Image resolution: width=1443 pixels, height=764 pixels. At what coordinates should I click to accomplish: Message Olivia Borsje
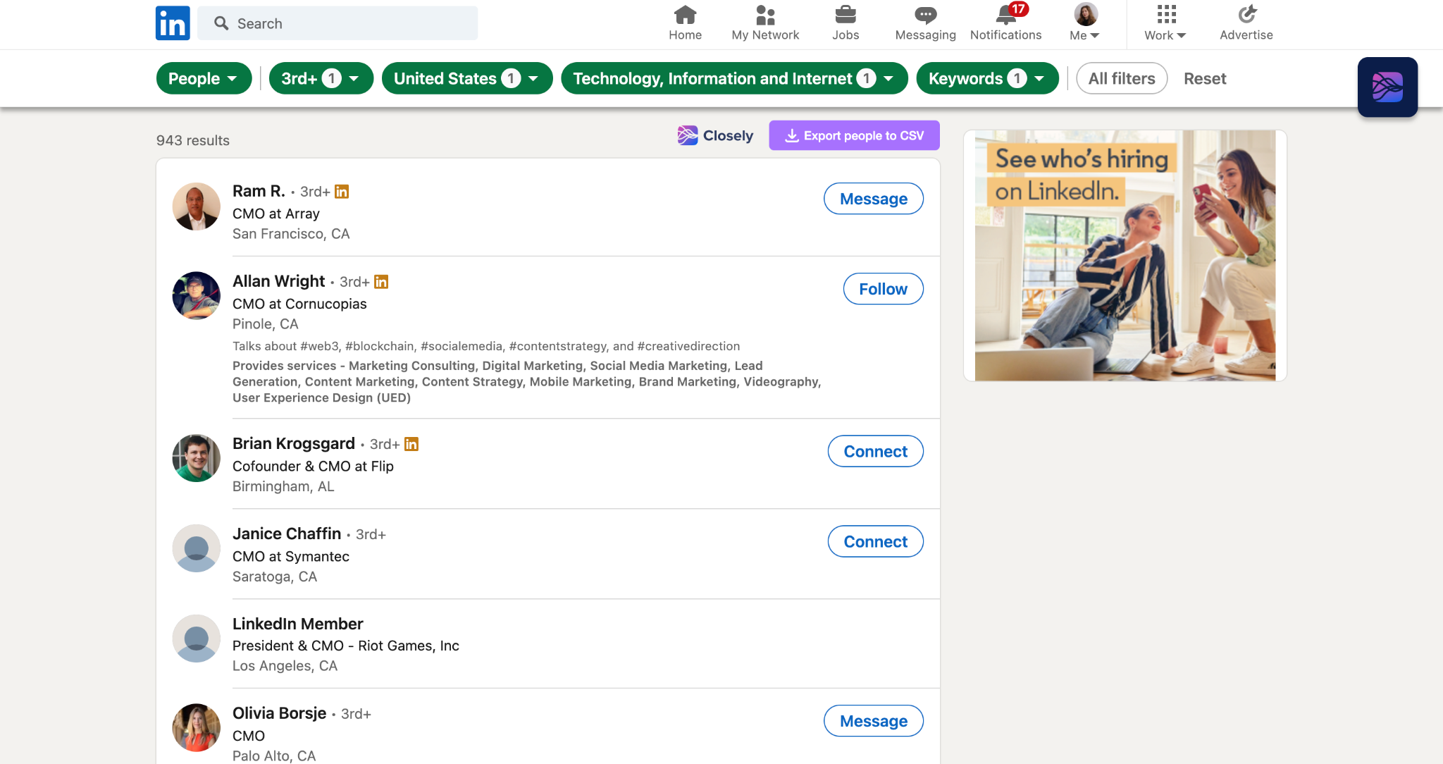click(x=874, y=721)
